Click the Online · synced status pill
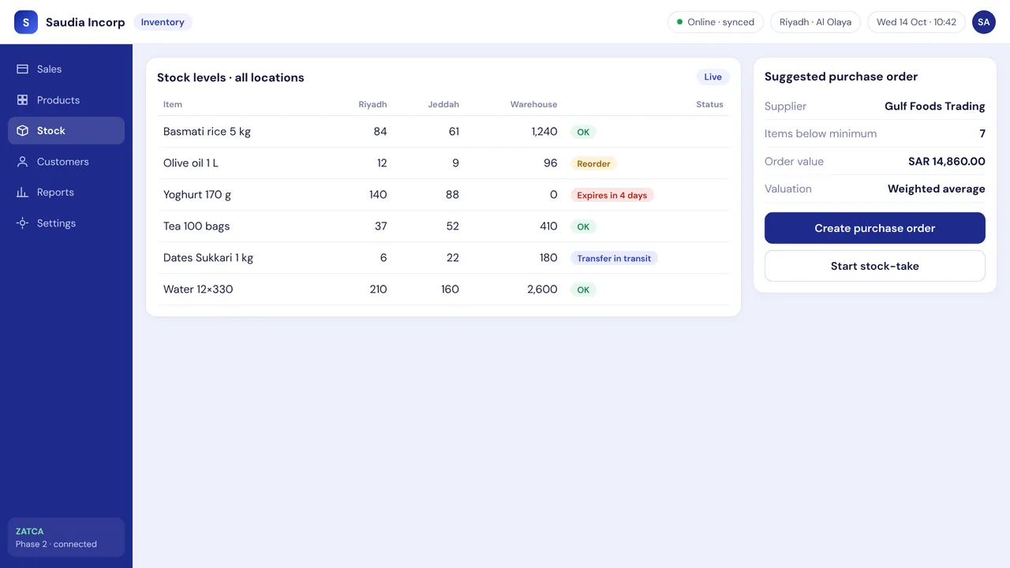 pos(716,22)
